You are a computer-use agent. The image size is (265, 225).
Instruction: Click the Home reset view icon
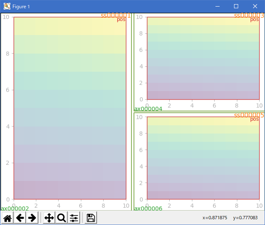click(7, 218)
